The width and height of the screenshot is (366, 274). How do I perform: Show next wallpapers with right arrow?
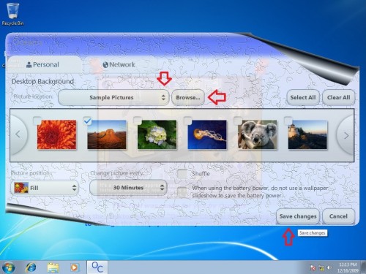point(346,135)
